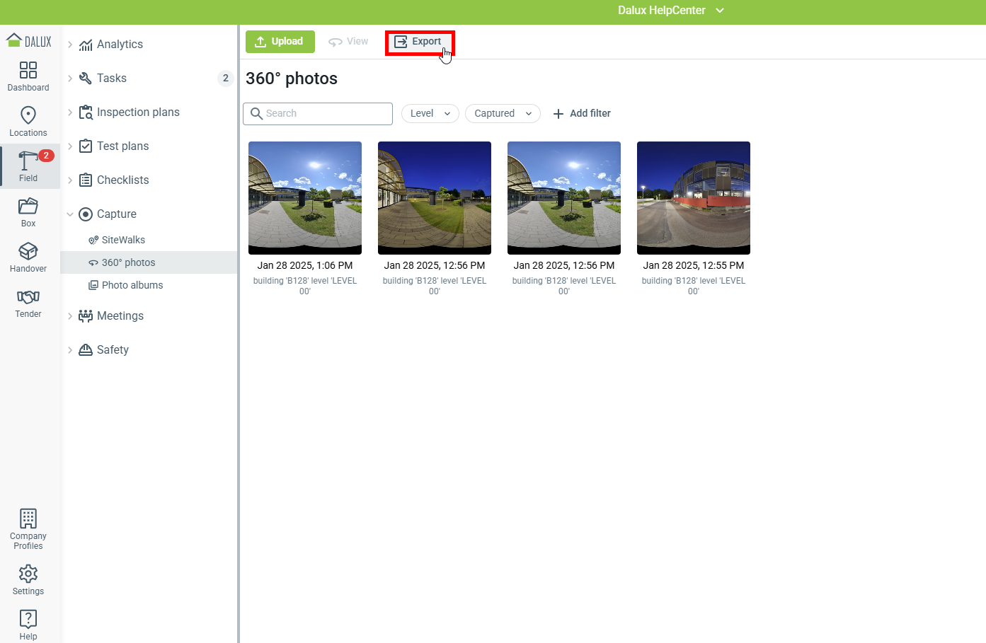The image size is (986, 643).
Task: Collapse the Capture section chevron
Action: pos(70,214)
